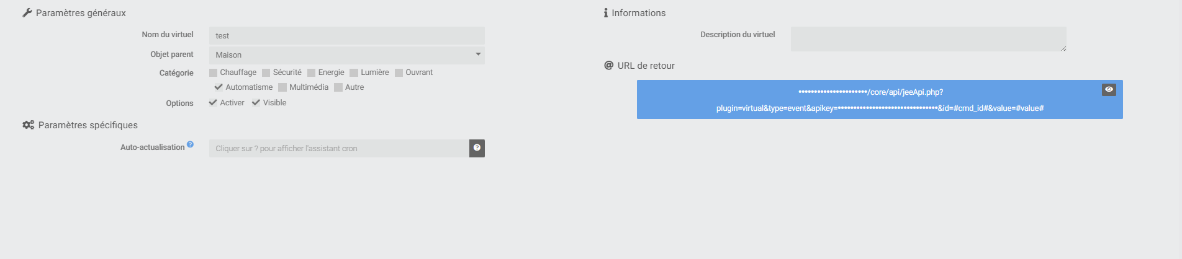The width and height of the screenshot is (1182, 259).
Task: Check the Sécurité category box
Action: pos(266,73)
